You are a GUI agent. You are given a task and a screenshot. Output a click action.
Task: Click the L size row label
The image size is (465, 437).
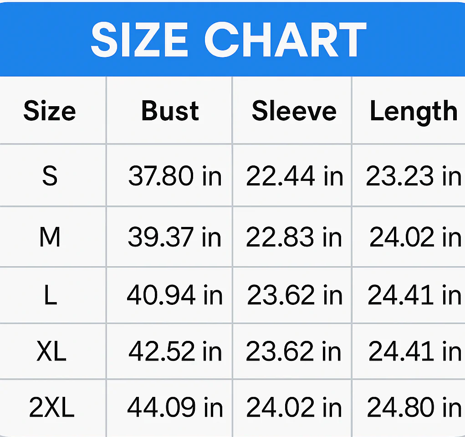pos(51,295)
